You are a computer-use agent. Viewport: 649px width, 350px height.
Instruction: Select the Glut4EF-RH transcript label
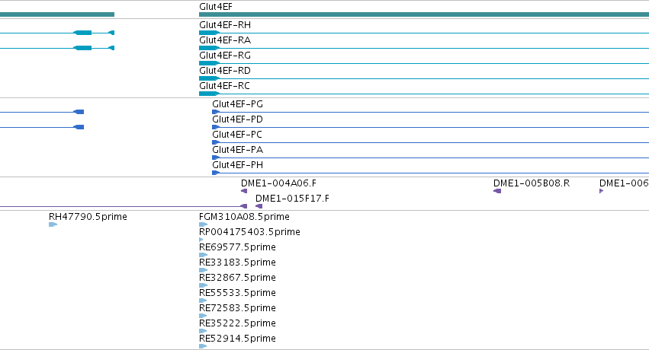click(225, 25)
